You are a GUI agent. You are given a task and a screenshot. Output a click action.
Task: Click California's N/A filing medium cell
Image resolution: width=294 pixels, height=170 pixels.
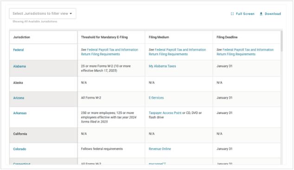[179, 135]
